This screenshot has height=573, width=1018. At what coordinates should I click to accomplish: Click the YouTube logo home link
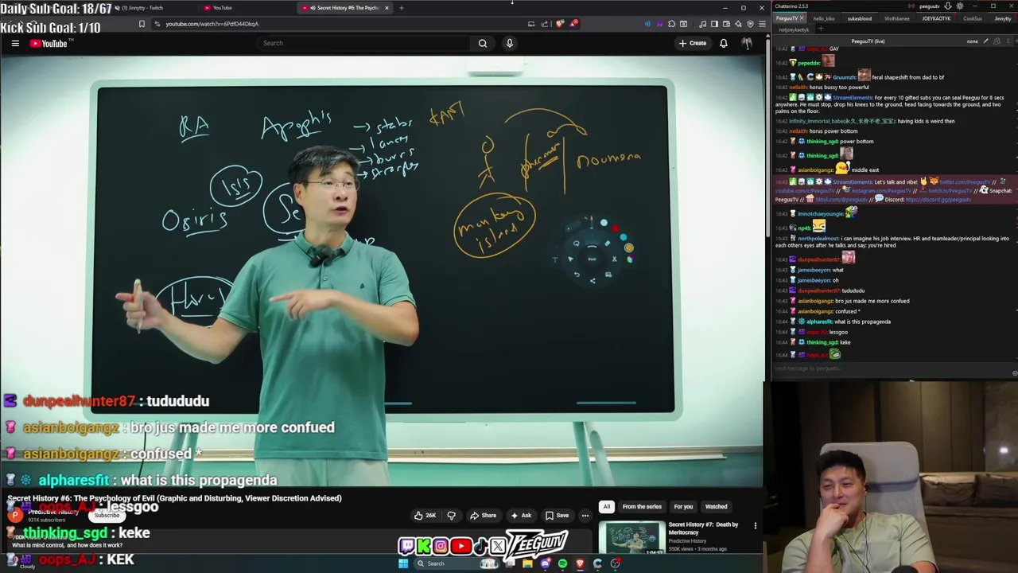pos(49,43)
